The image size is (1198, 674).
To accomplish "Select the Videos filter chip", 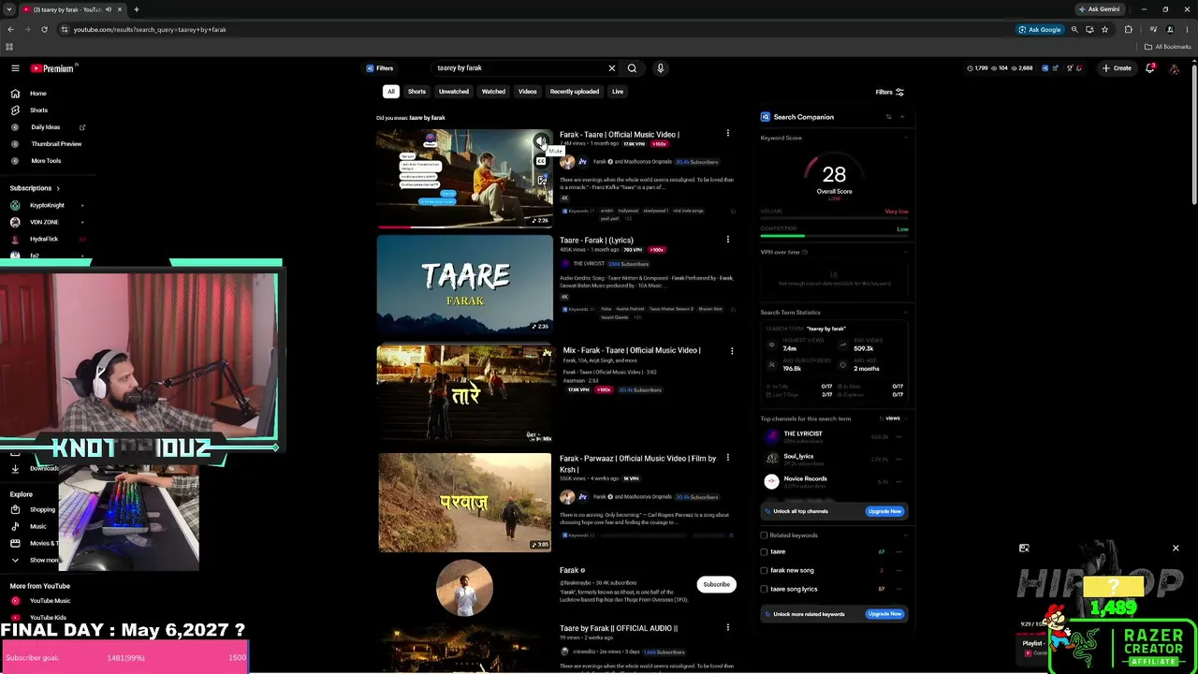I will coord(528,92).
